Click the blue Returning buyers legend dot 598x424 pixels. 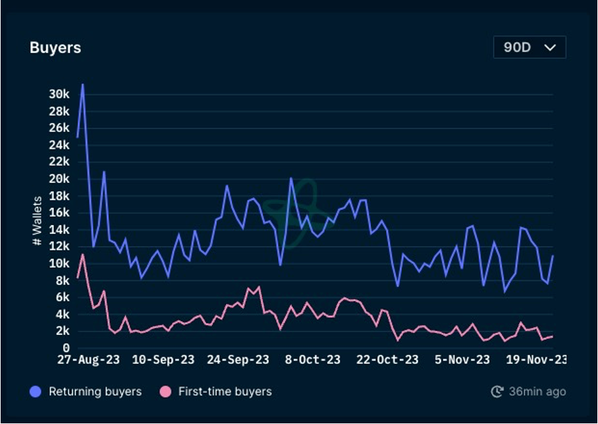point(36,392)
